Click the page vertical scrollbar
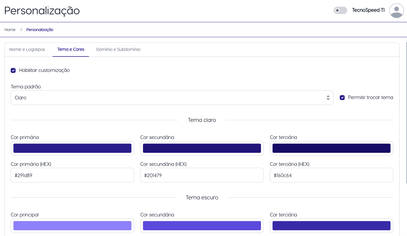This screenshot has width=407, height=236. pos(406,113)
